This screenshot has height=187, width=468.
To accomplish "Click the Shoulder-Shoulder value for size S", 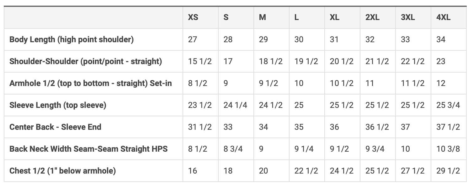I will (x=228, y=61).
